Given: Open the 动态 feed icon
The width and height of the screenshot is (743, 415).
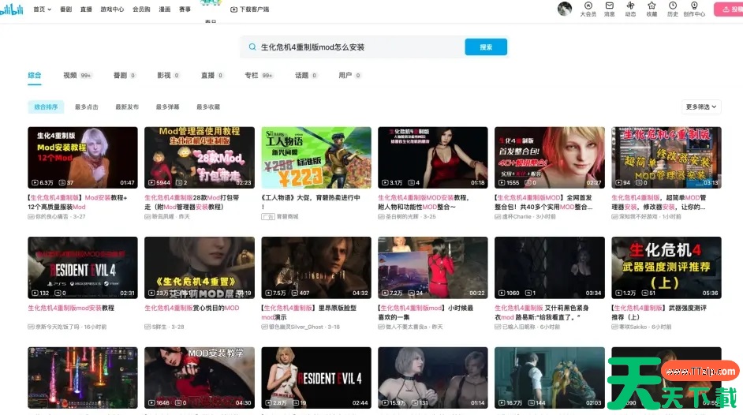Looking at the screenshot, I should coord(630,9).
